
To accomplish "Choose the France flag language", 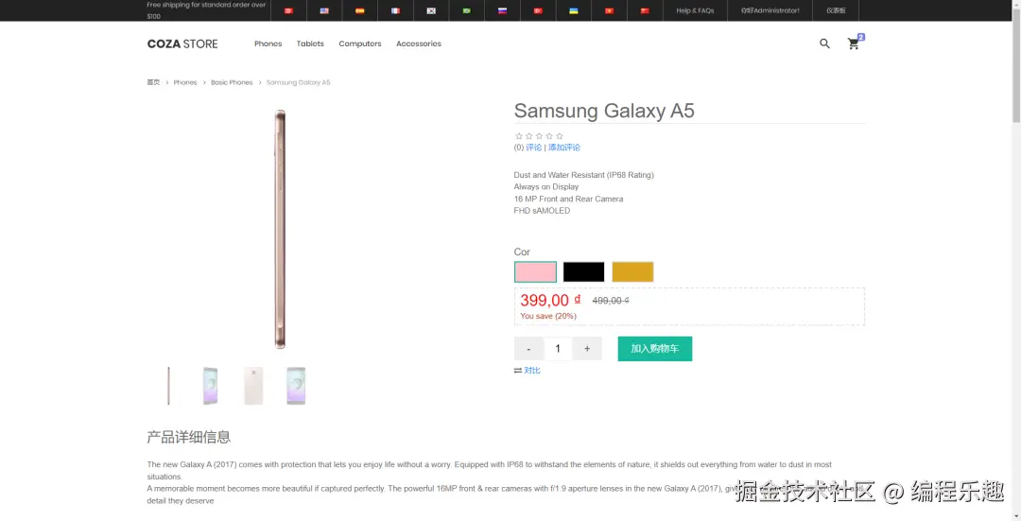I will [x=396, y=10].
